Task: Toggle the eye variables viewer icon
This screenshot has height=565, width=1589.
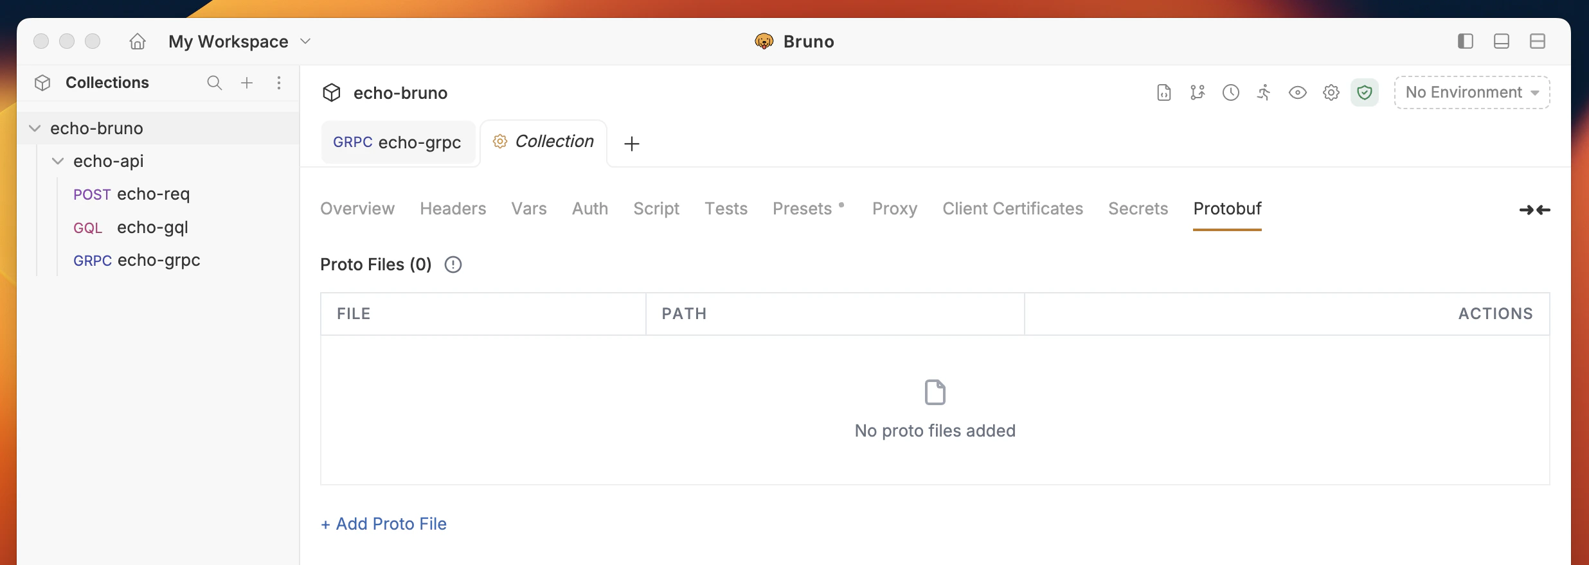Action: (x=1298, y=92)
